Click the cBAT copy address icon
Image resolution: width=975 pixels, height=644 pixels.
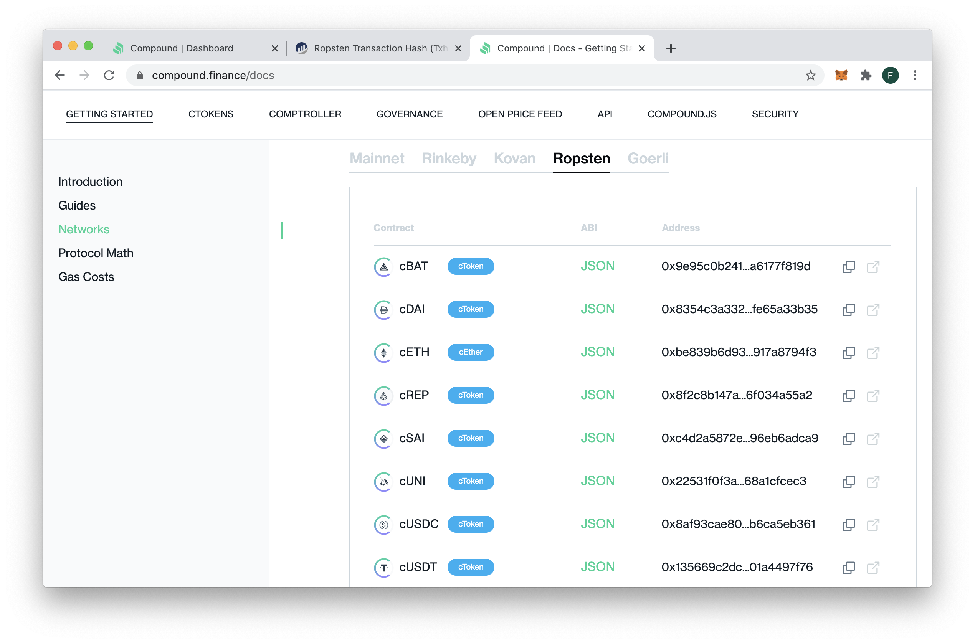pos(849,266)
